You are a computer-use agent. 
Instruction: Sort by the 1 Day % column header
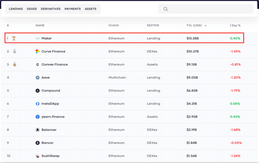pos(235,25)
